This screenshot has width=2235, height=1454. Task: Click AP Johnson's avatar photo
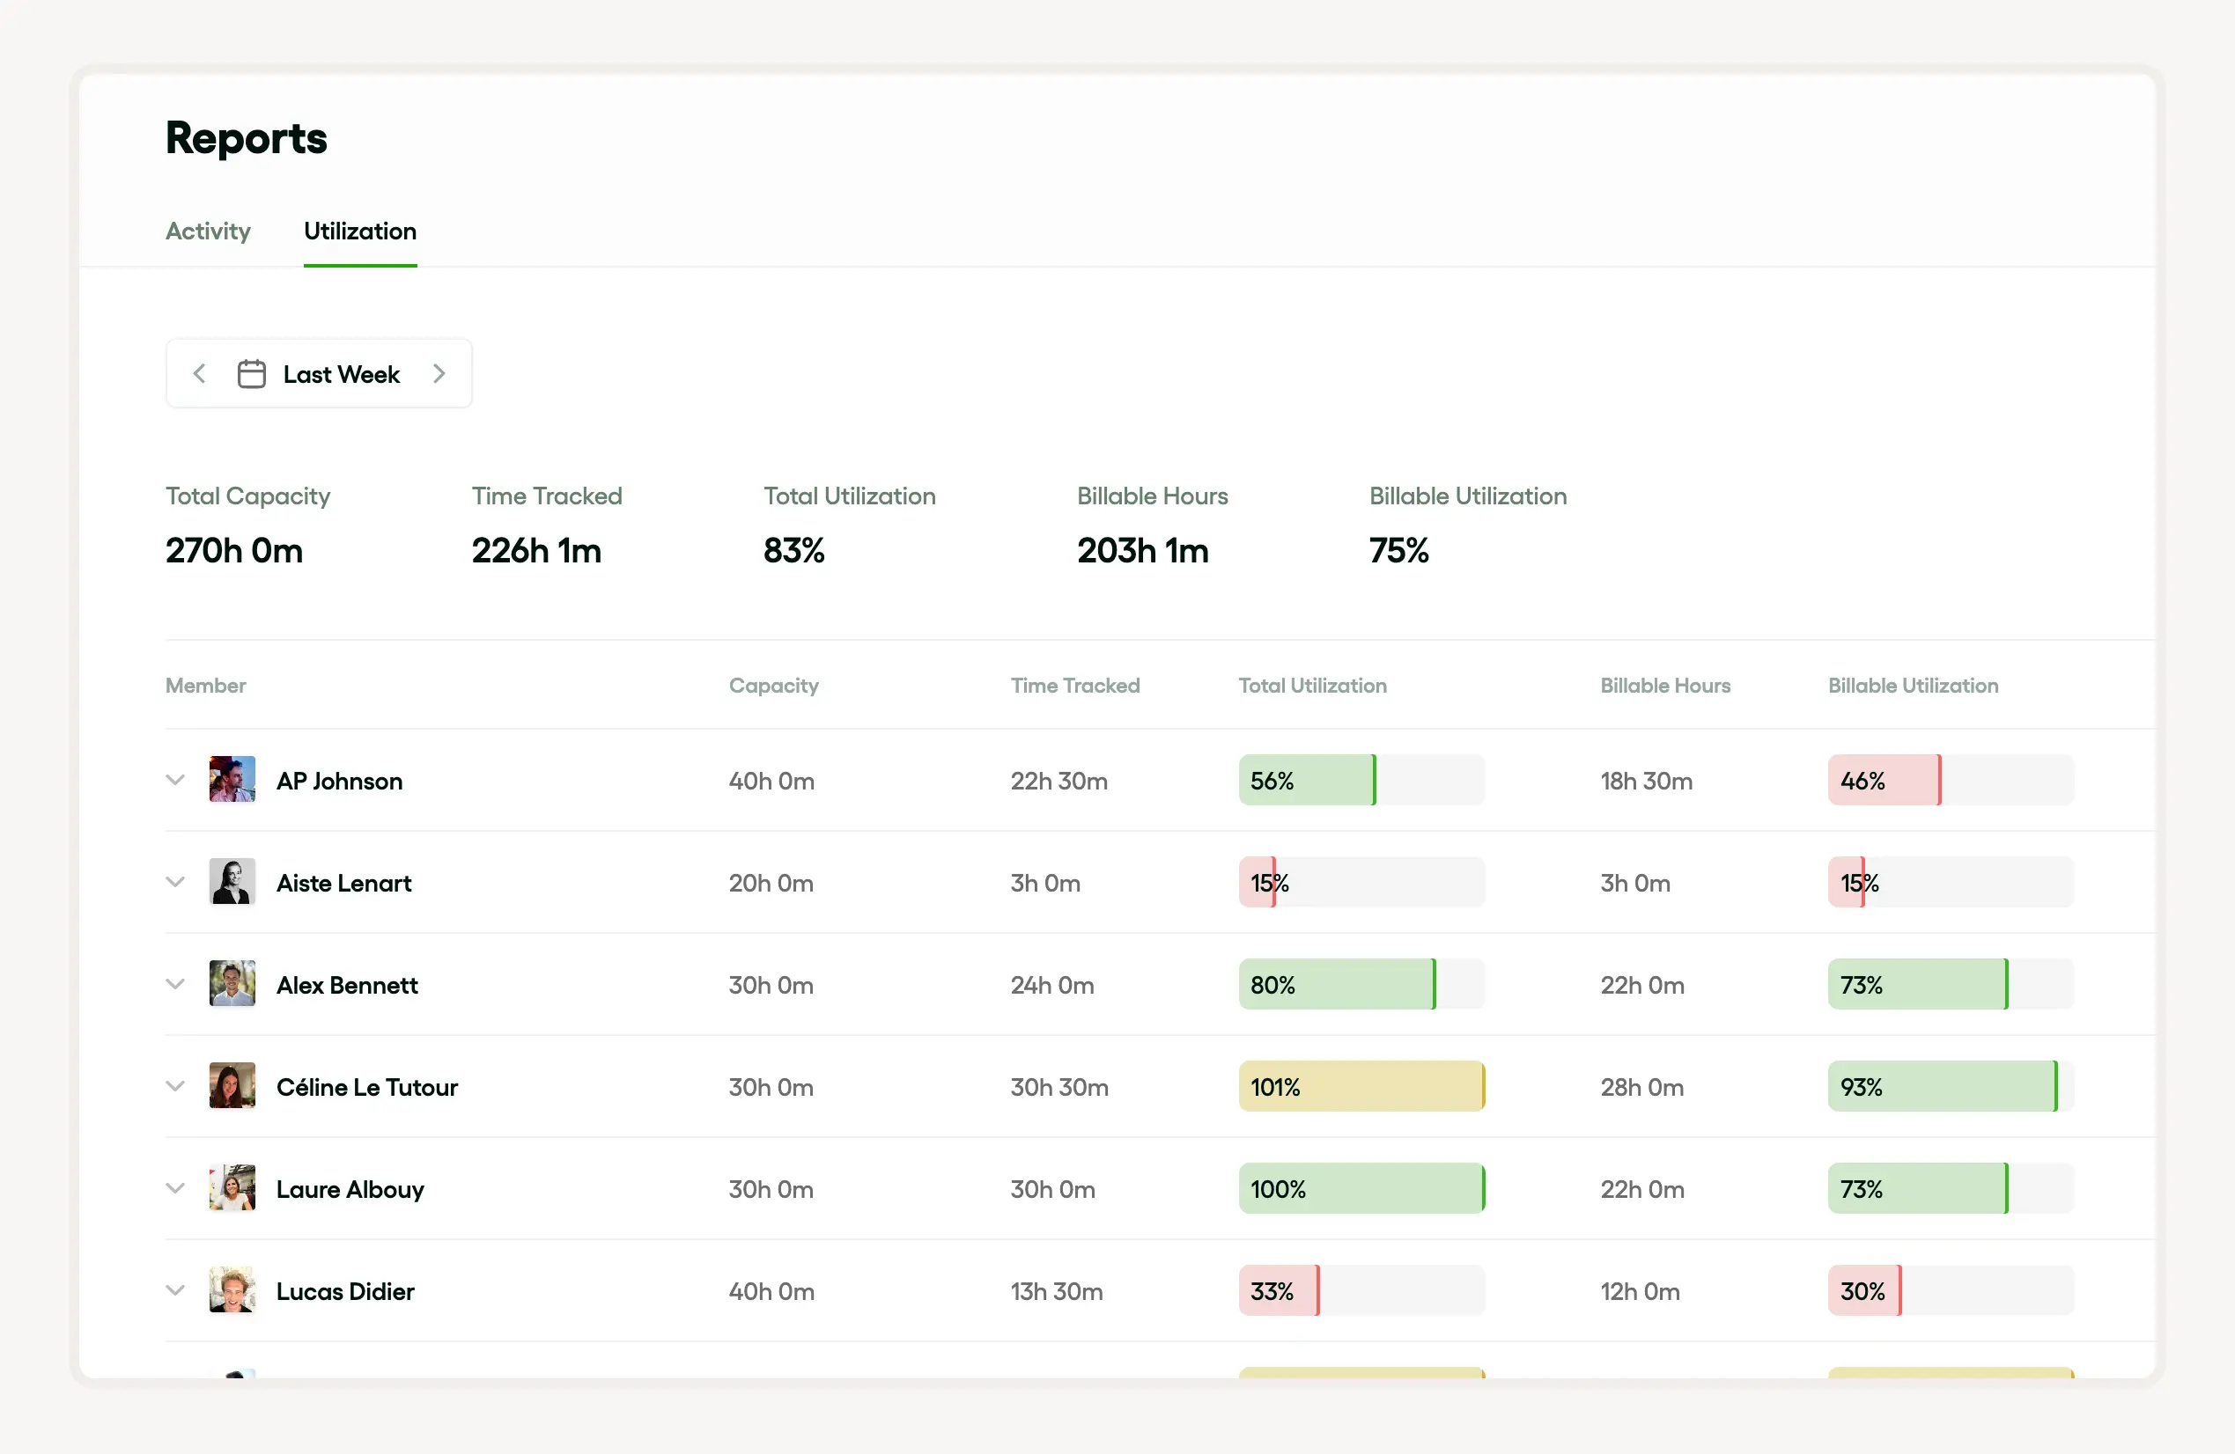pos(232,779)
